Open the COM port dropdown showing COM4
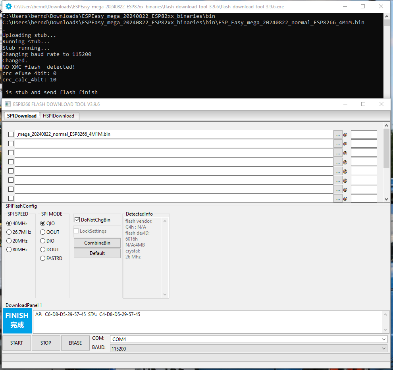Image resolution: width=393 pixels, height=370 pixels. 249,339
